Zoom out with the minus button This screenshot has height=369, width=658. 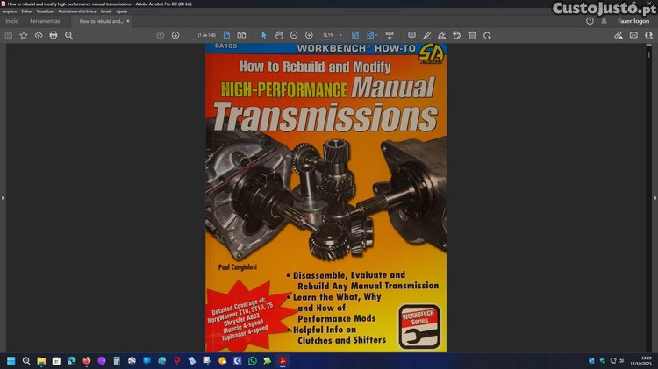(294, 35)
